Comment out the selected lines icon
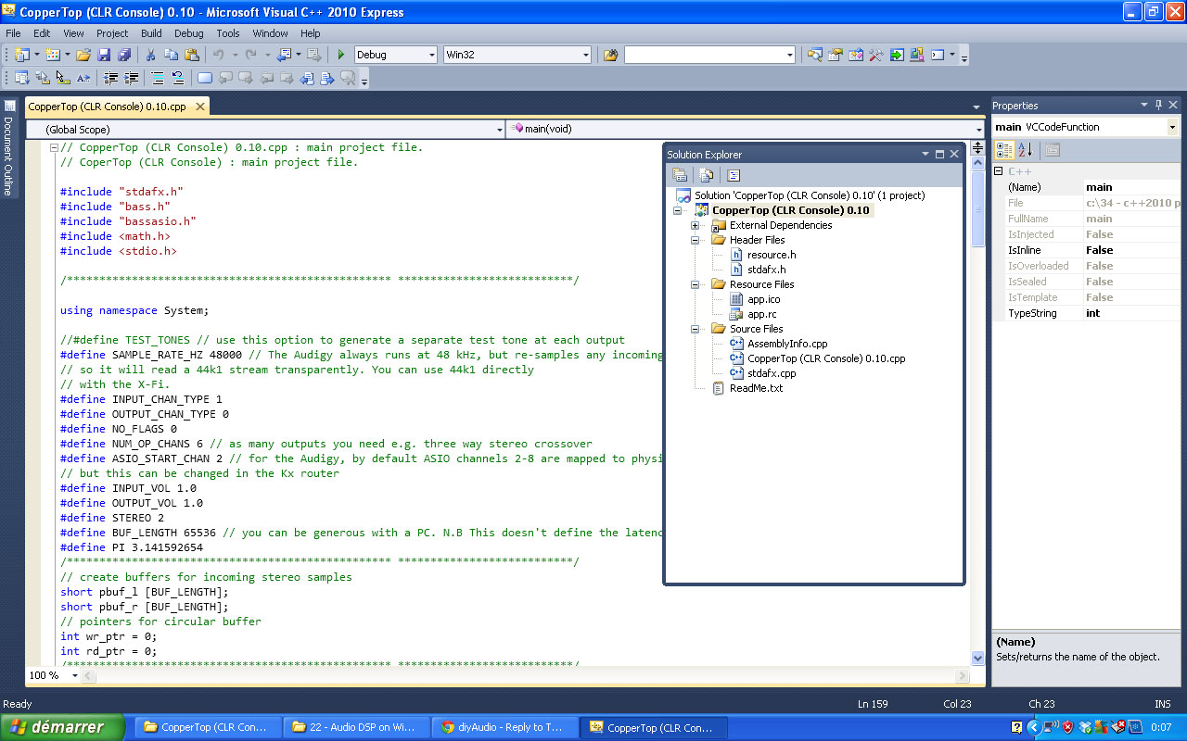Screen dimensions: 1187x741 (x=158, y=79)
